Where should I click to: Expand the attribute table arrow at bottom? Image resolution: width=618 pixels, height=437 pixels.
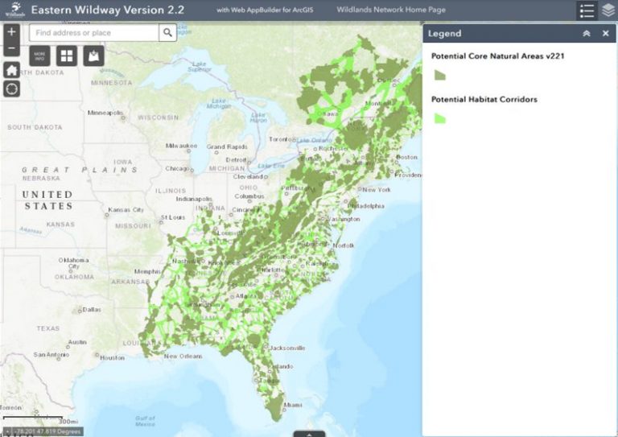tap(309, 434)
